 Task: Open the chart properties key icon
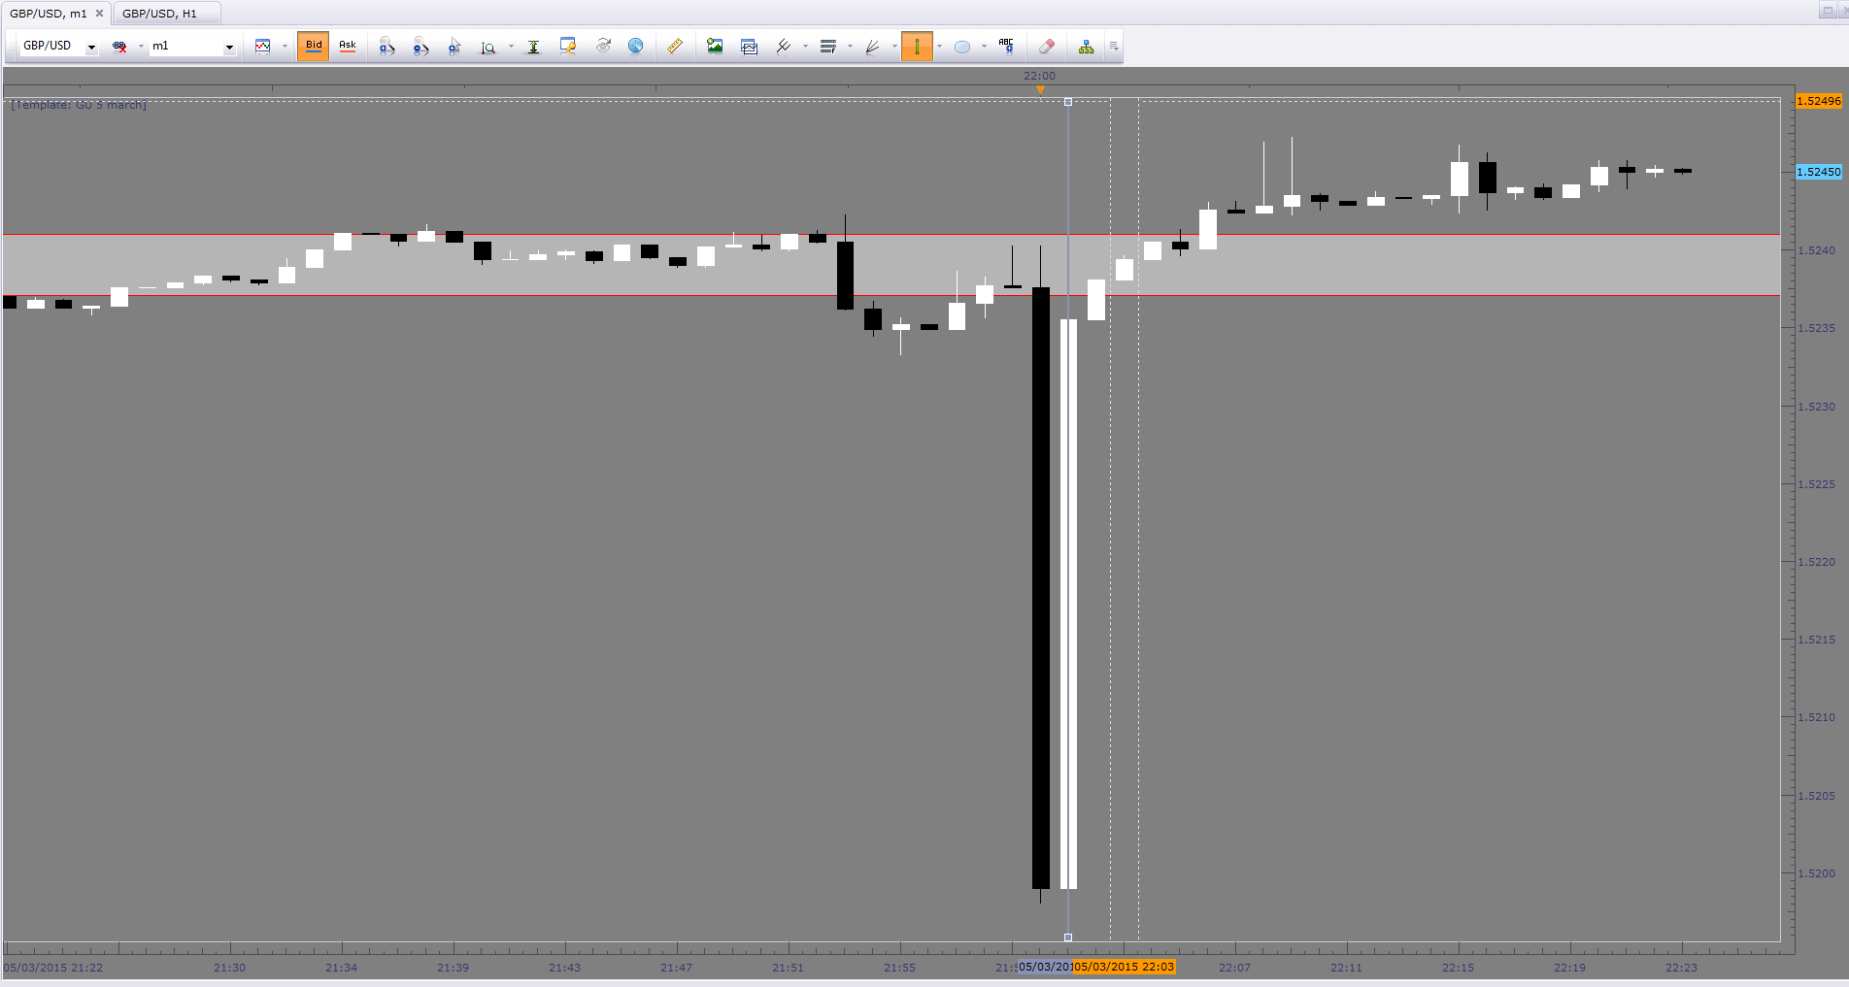click(568, 47)
